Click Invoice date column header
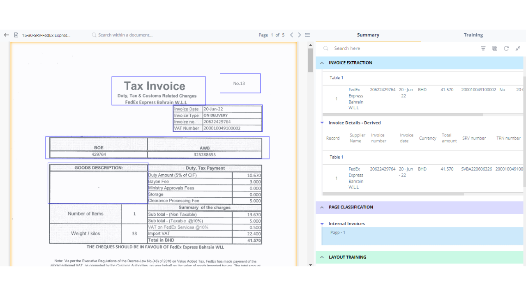 (407, 138)
